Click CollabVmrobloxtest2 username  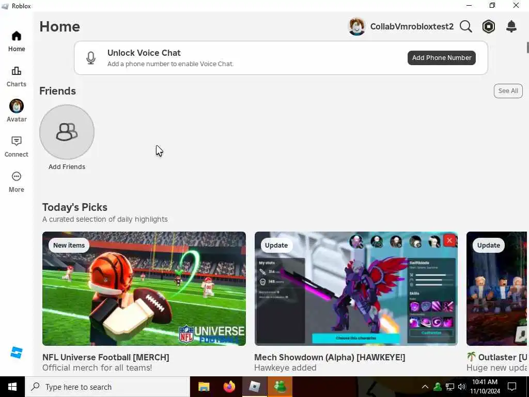[x=412, y=26]
